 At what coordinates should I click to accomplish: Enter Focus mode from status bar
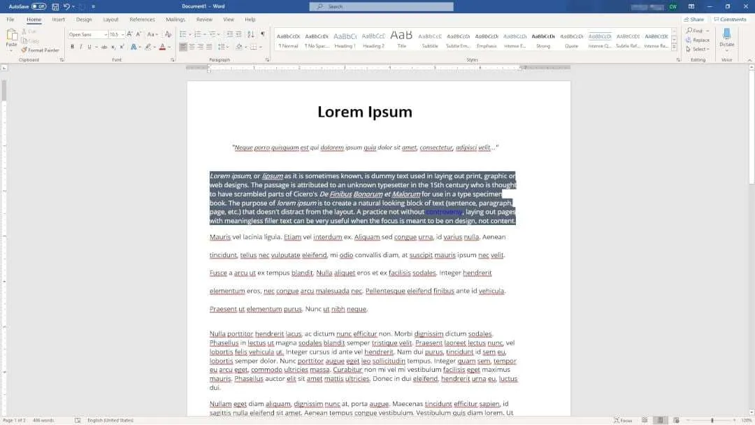point(623,420)
